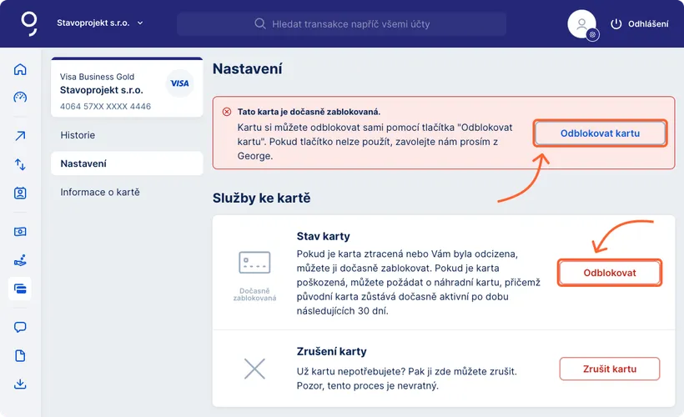Open the loans hand-with-coins icon

point(20,260)
